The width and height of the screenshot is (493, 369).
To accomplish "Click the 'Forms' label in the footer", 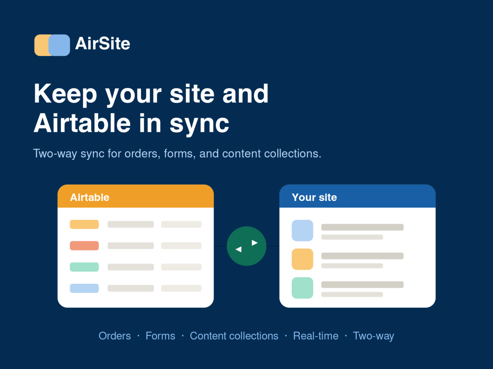I will (x=160, y=336).
